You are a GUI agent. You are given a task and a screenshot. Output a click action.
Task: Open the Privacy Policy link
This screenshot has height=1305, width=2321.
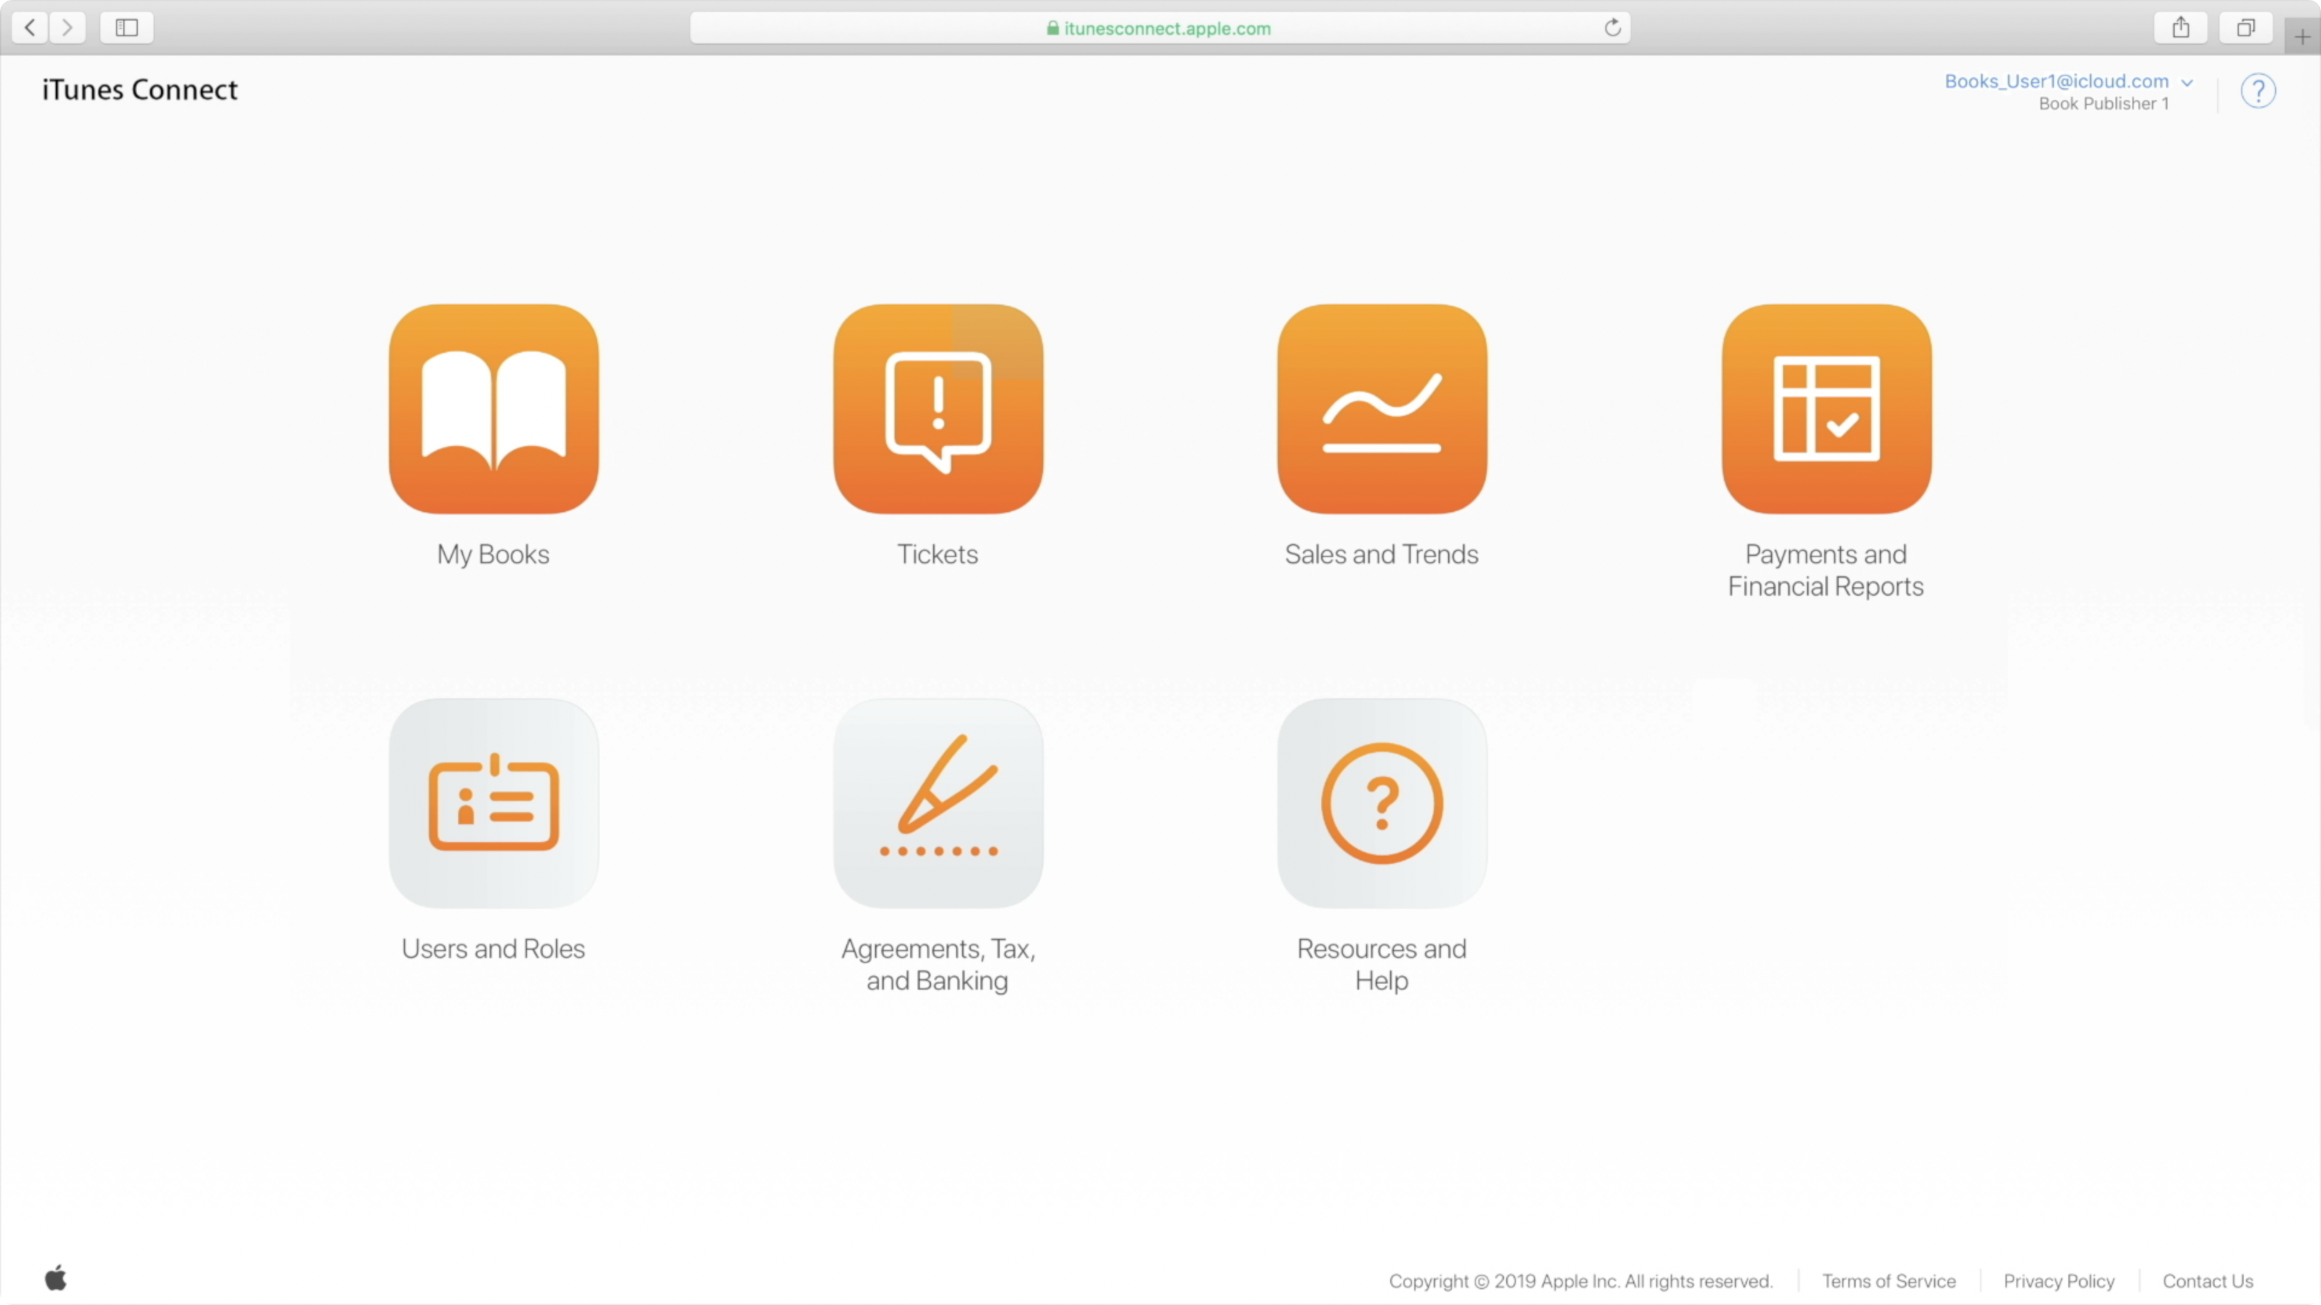tap(2059, 1281)
